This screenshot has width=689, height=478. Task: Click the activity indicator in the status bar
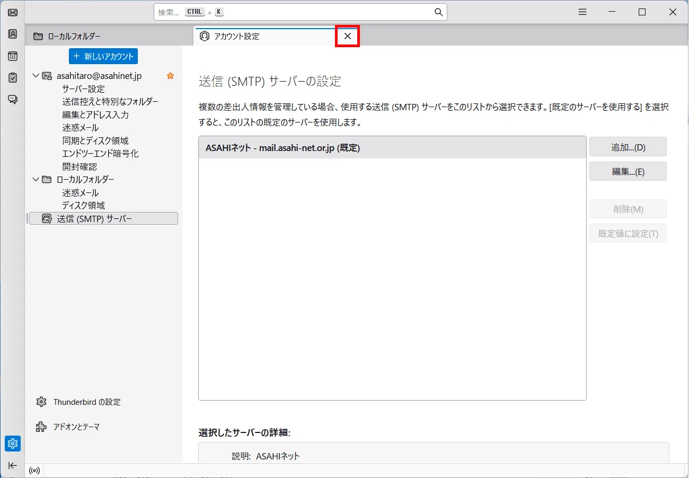tap(34, 470)
